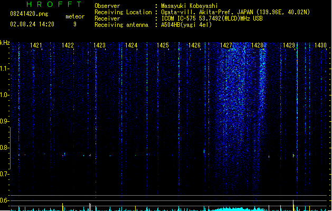Click the Observer label
The width and height of the screenshot is (332, 211).
107,6
